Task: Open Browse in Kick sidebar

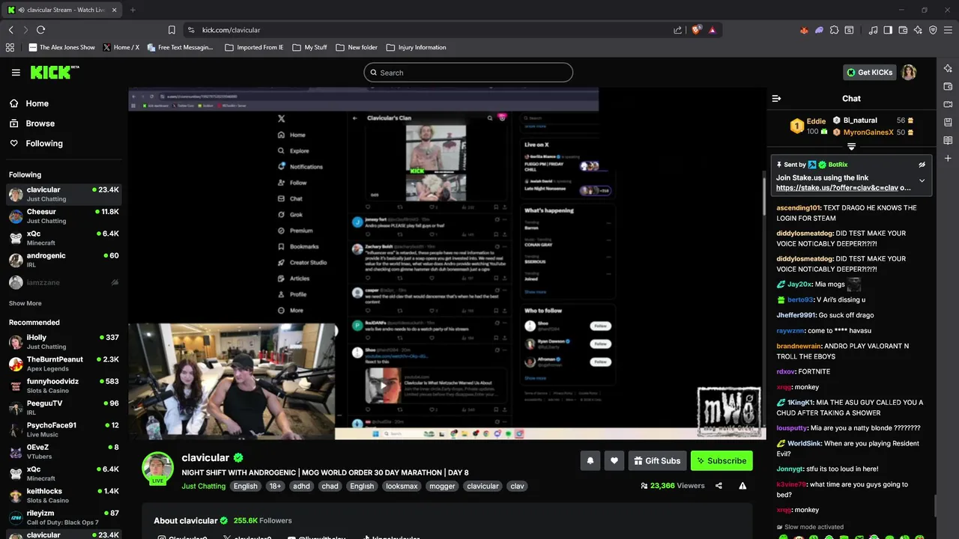Action: coord(31,124)
